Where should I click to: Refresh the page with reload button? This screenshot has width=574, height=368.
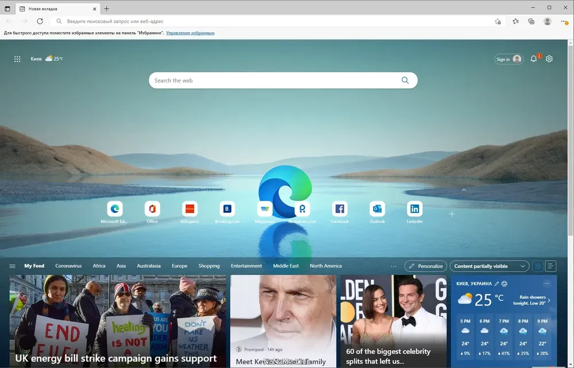[x=40, y=21]
